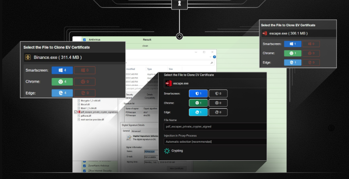Toggle the Zillya Internet Security checkbox
Viewport: 349px width, 179px height.
tap(85, 171)
